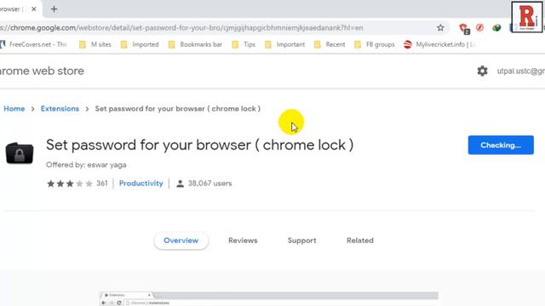This screenshot has width=545, height=306.
Task: Open the Important bookmark folder
Action: click(284, 44)
